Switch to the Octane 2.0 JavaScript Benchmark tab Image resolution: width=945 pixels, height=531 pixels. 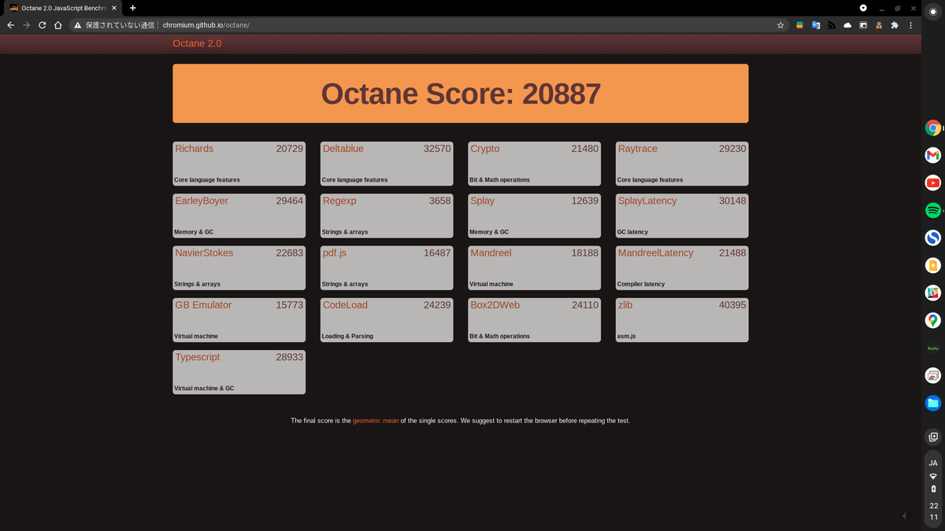tap(62, 8)
